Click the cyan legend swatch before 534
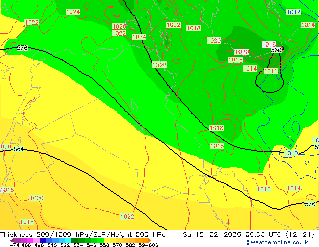Image resolution: width=319 pixels, height=247 pixels. coord(68,240)
